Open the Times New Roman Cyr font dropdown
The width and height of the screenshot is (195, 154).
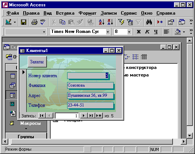pos(108,32)
